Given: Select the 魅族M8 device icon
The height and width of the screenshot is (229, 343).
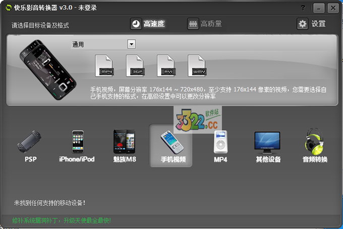Looking at the screenshot, I should point(124,142).
